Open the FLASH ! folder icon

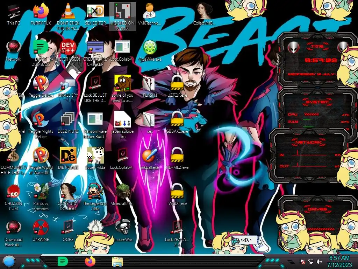[x=150, y=87]
